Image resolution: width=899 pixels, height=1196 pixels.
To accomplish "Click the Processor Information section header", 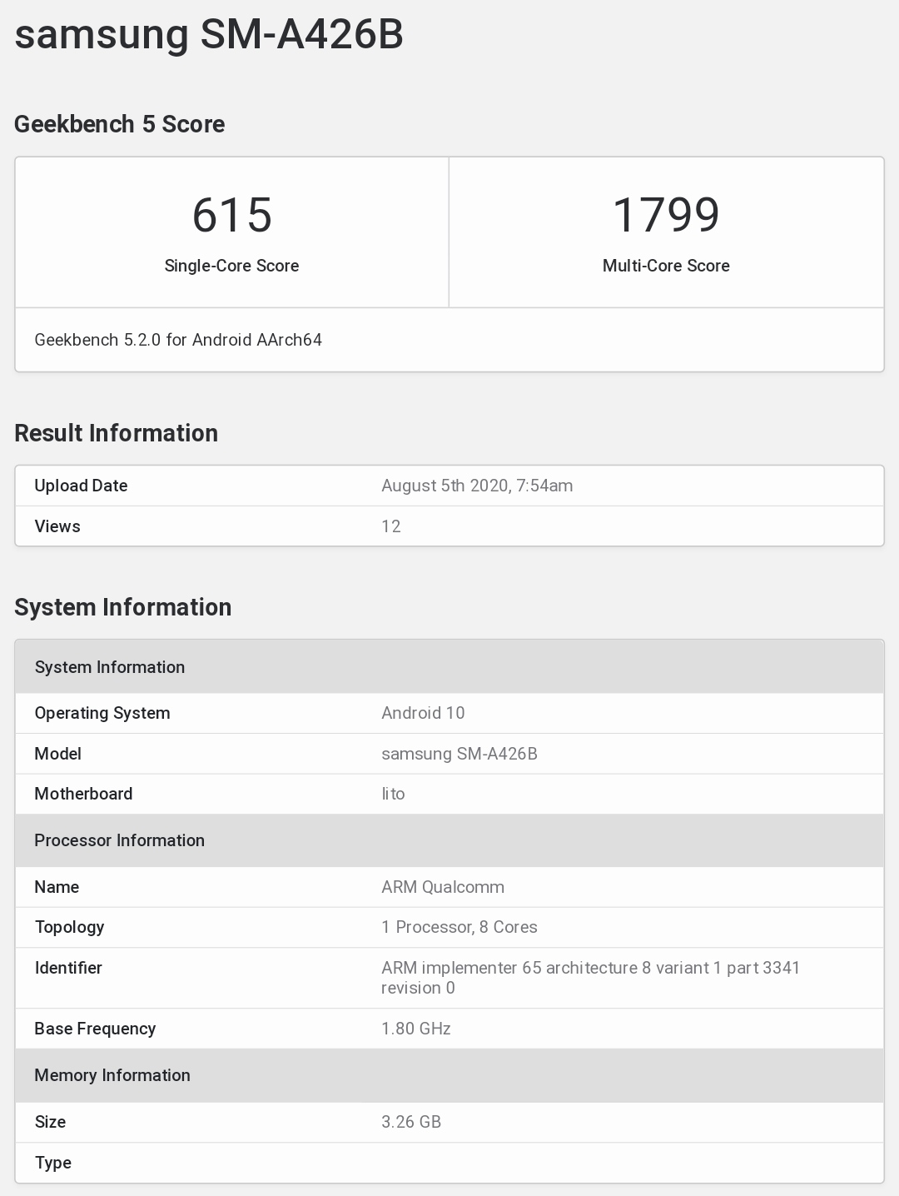I will (x=119, y=840).
